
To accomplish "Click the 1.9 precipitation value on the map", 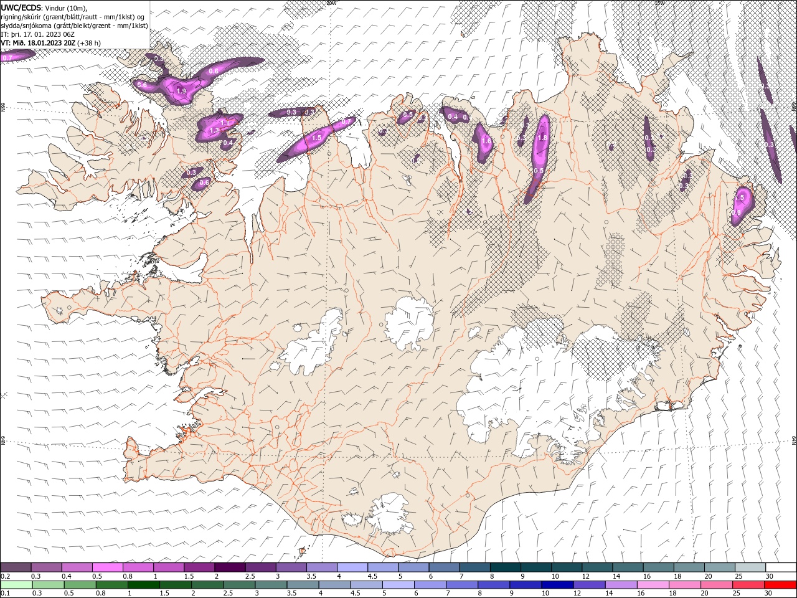I will pyautogui.click(x=181, y=91).
